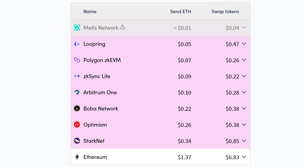Image resolution: width=303 pixels, height=167 pixels.
Task: Expand the Ethereum row details chevron
Action: pos(244,157)
